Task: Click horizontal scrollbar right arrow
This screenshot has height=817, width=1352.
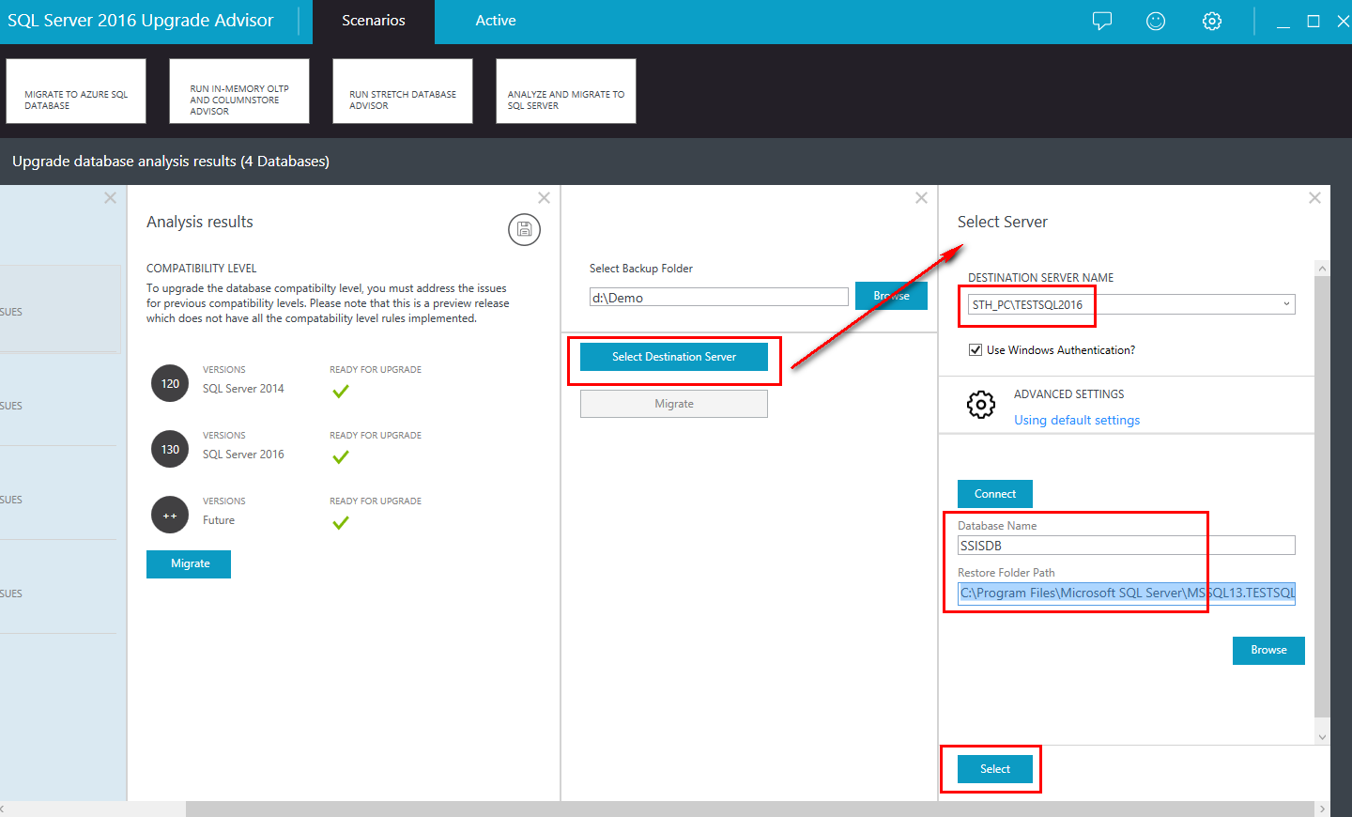Action: pos(1322,809)
